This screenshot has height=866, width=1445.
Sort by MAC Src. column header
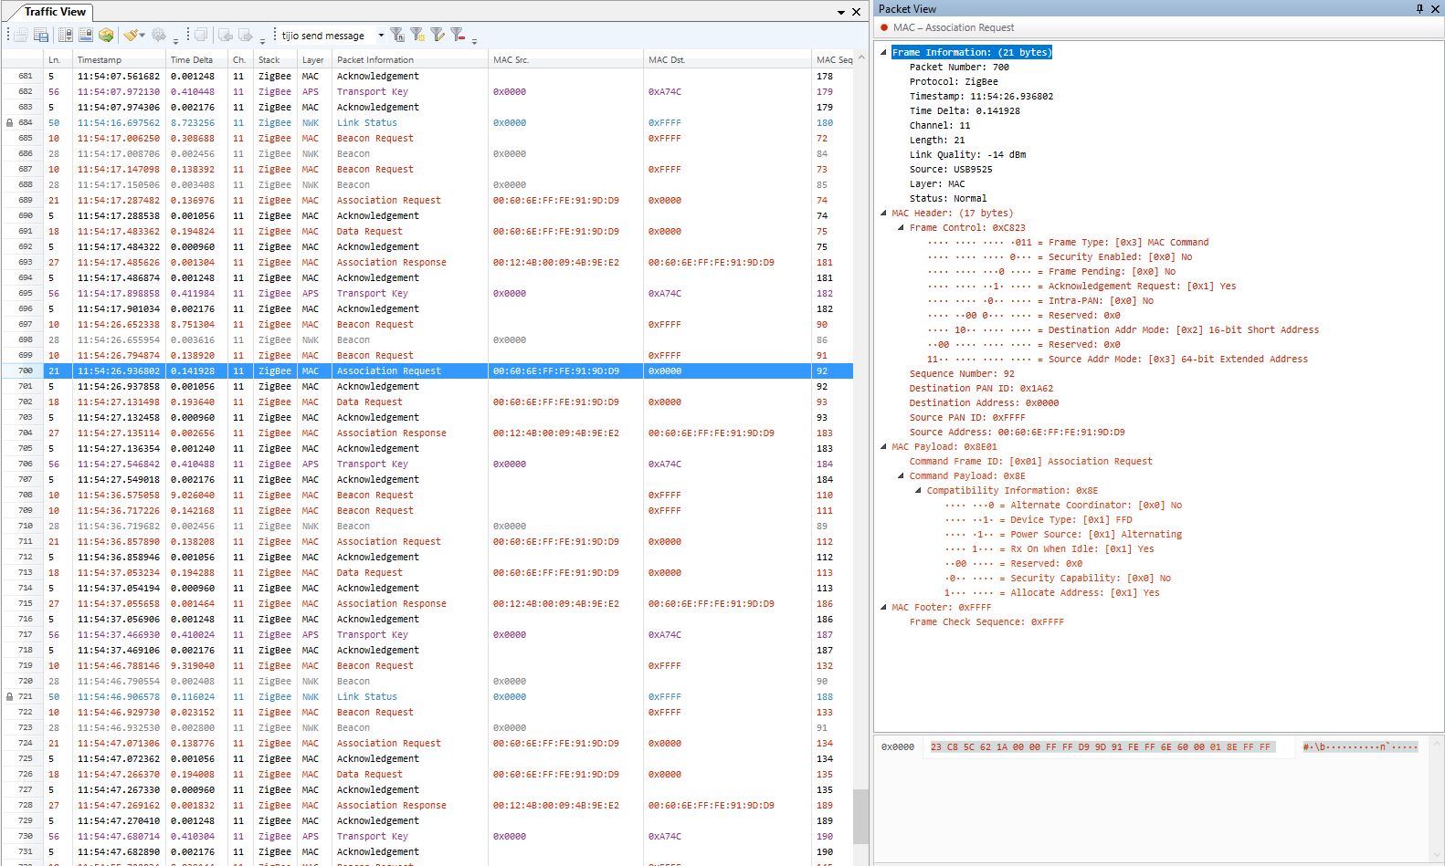point(565,60)
